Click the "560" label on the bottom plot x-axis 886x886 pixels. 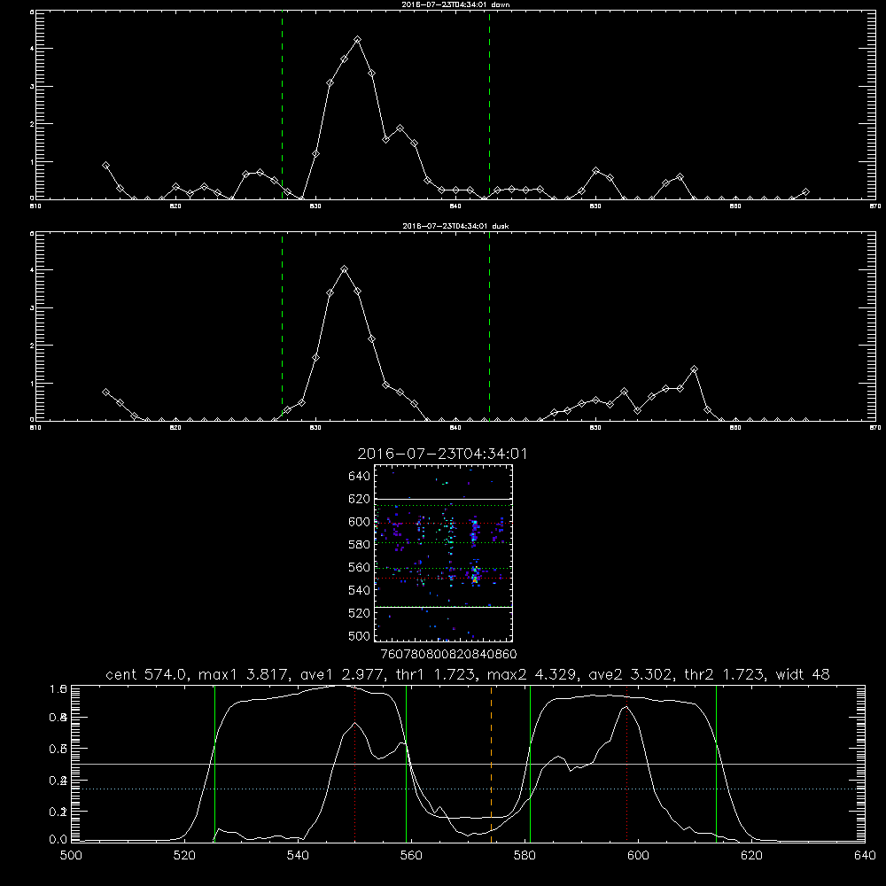(411, 856)
